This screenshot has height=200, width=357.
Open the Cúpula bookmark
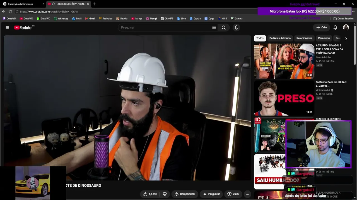tap(195, 19)
